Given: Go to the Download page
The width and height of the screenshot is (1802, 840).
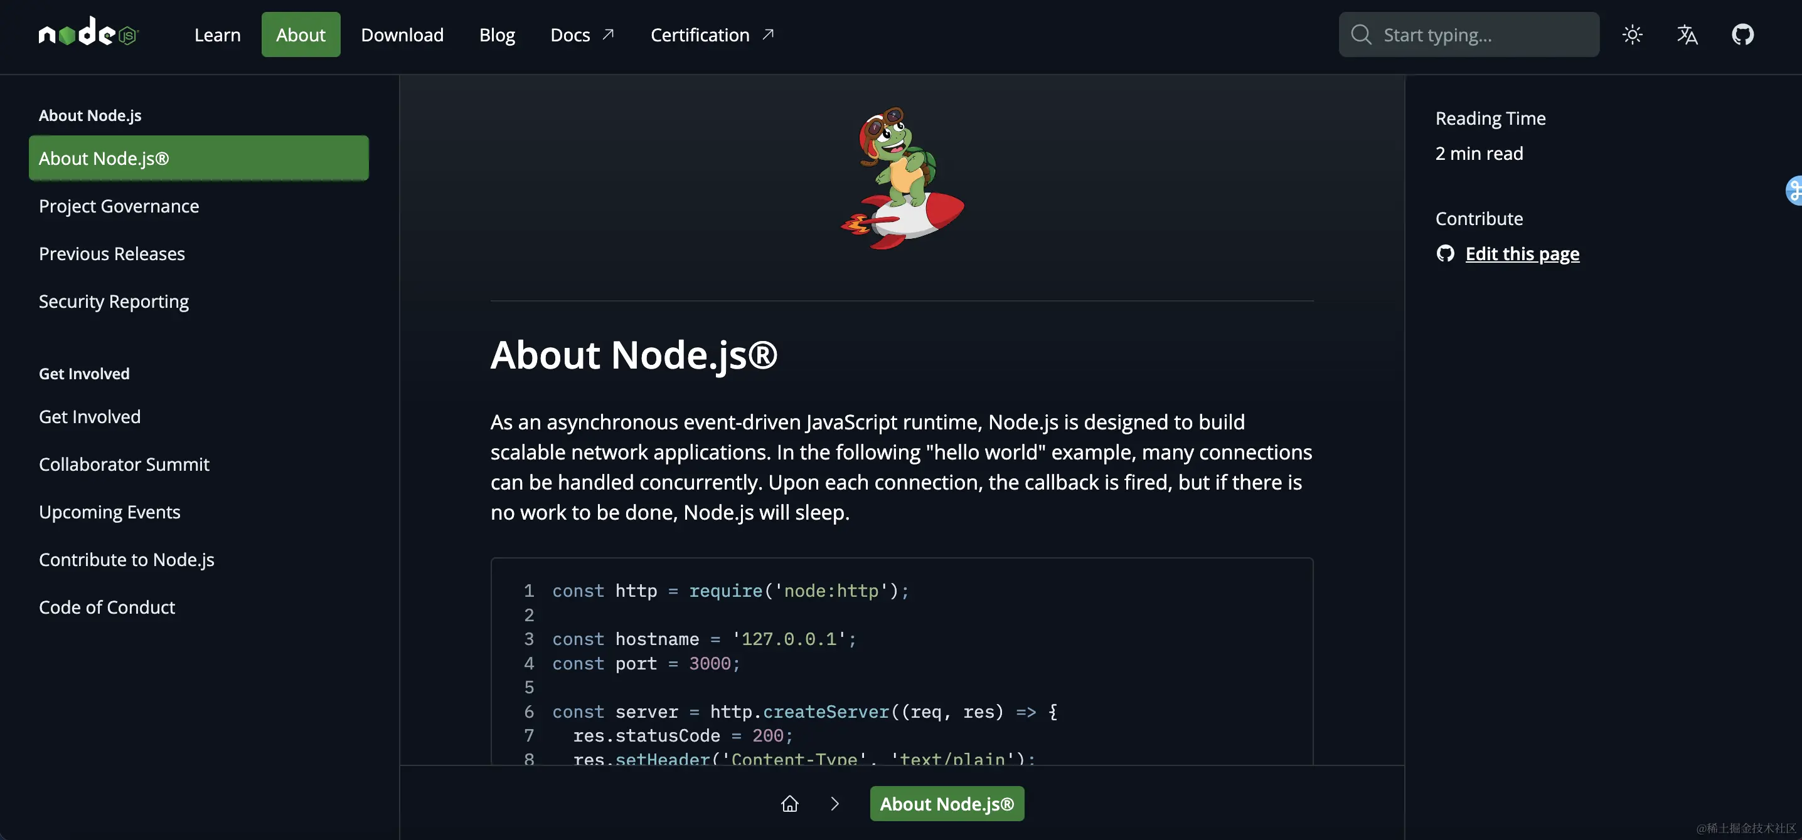Looking at the screenshot, I should pyautogui.click(x=402, y=34).
